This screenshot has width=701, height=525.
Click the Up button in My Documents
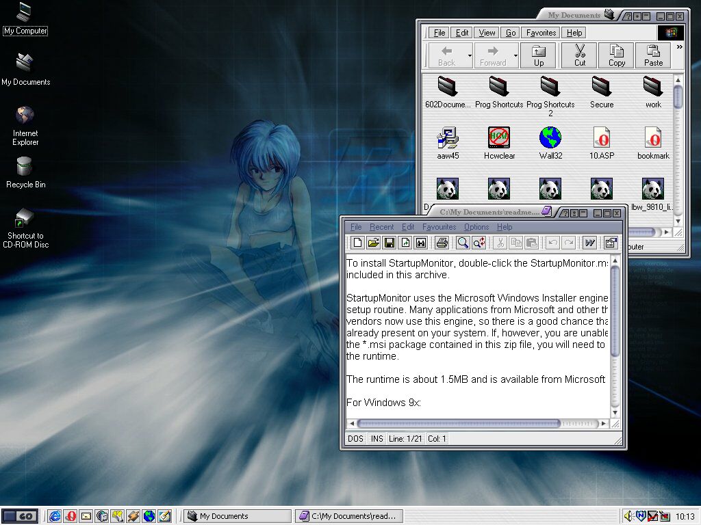pos(539,55)
